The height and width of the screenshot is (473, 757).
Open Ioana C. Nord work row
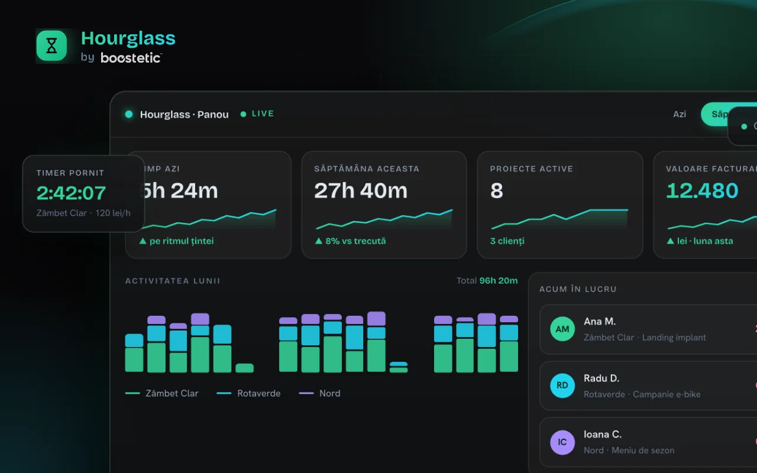[648, 442]
